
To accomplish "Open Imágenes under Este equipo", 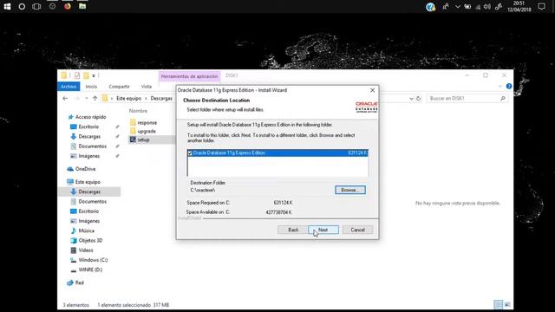I will (x=88, y=221).
